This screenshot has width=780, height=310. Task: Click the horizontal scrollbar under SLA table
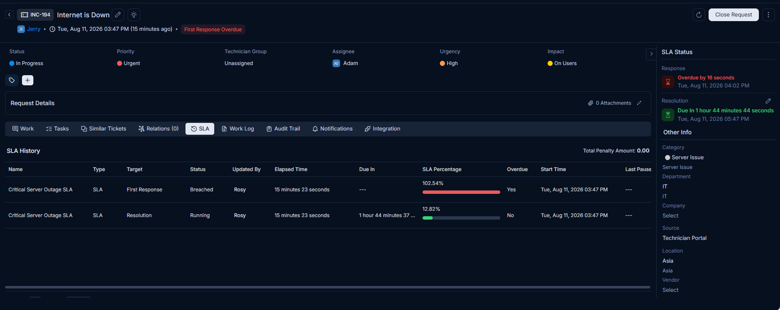click(x=327, y=287)
